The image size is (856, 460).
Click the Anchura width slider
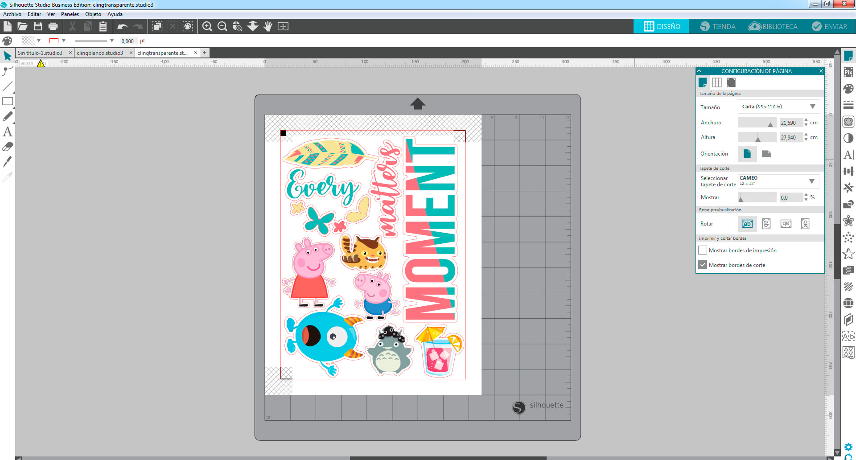757,123
